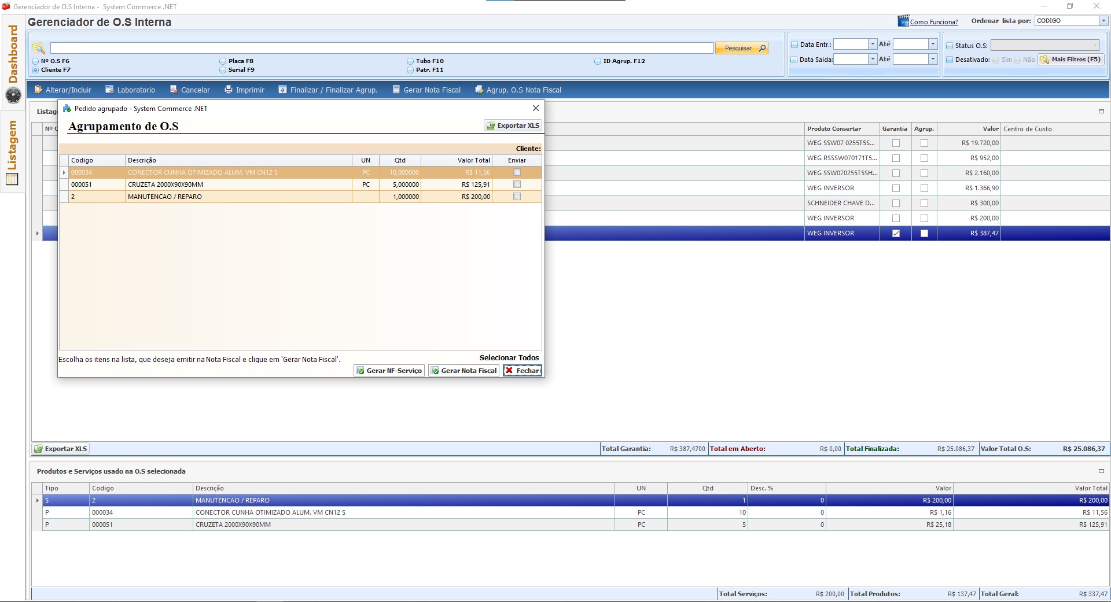The height and width of the screenshot is (602, 1111).
Task: Click the Cancelar toolbar icon
Action: pos(174,90)
